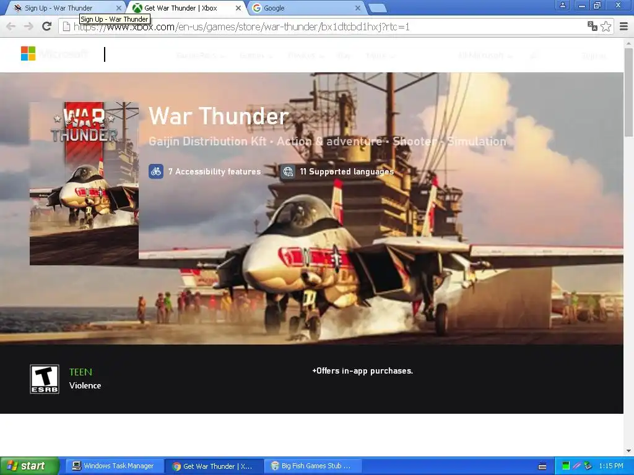Click the globe supported languages icon
Screen dimensions: 634x475
287,172
